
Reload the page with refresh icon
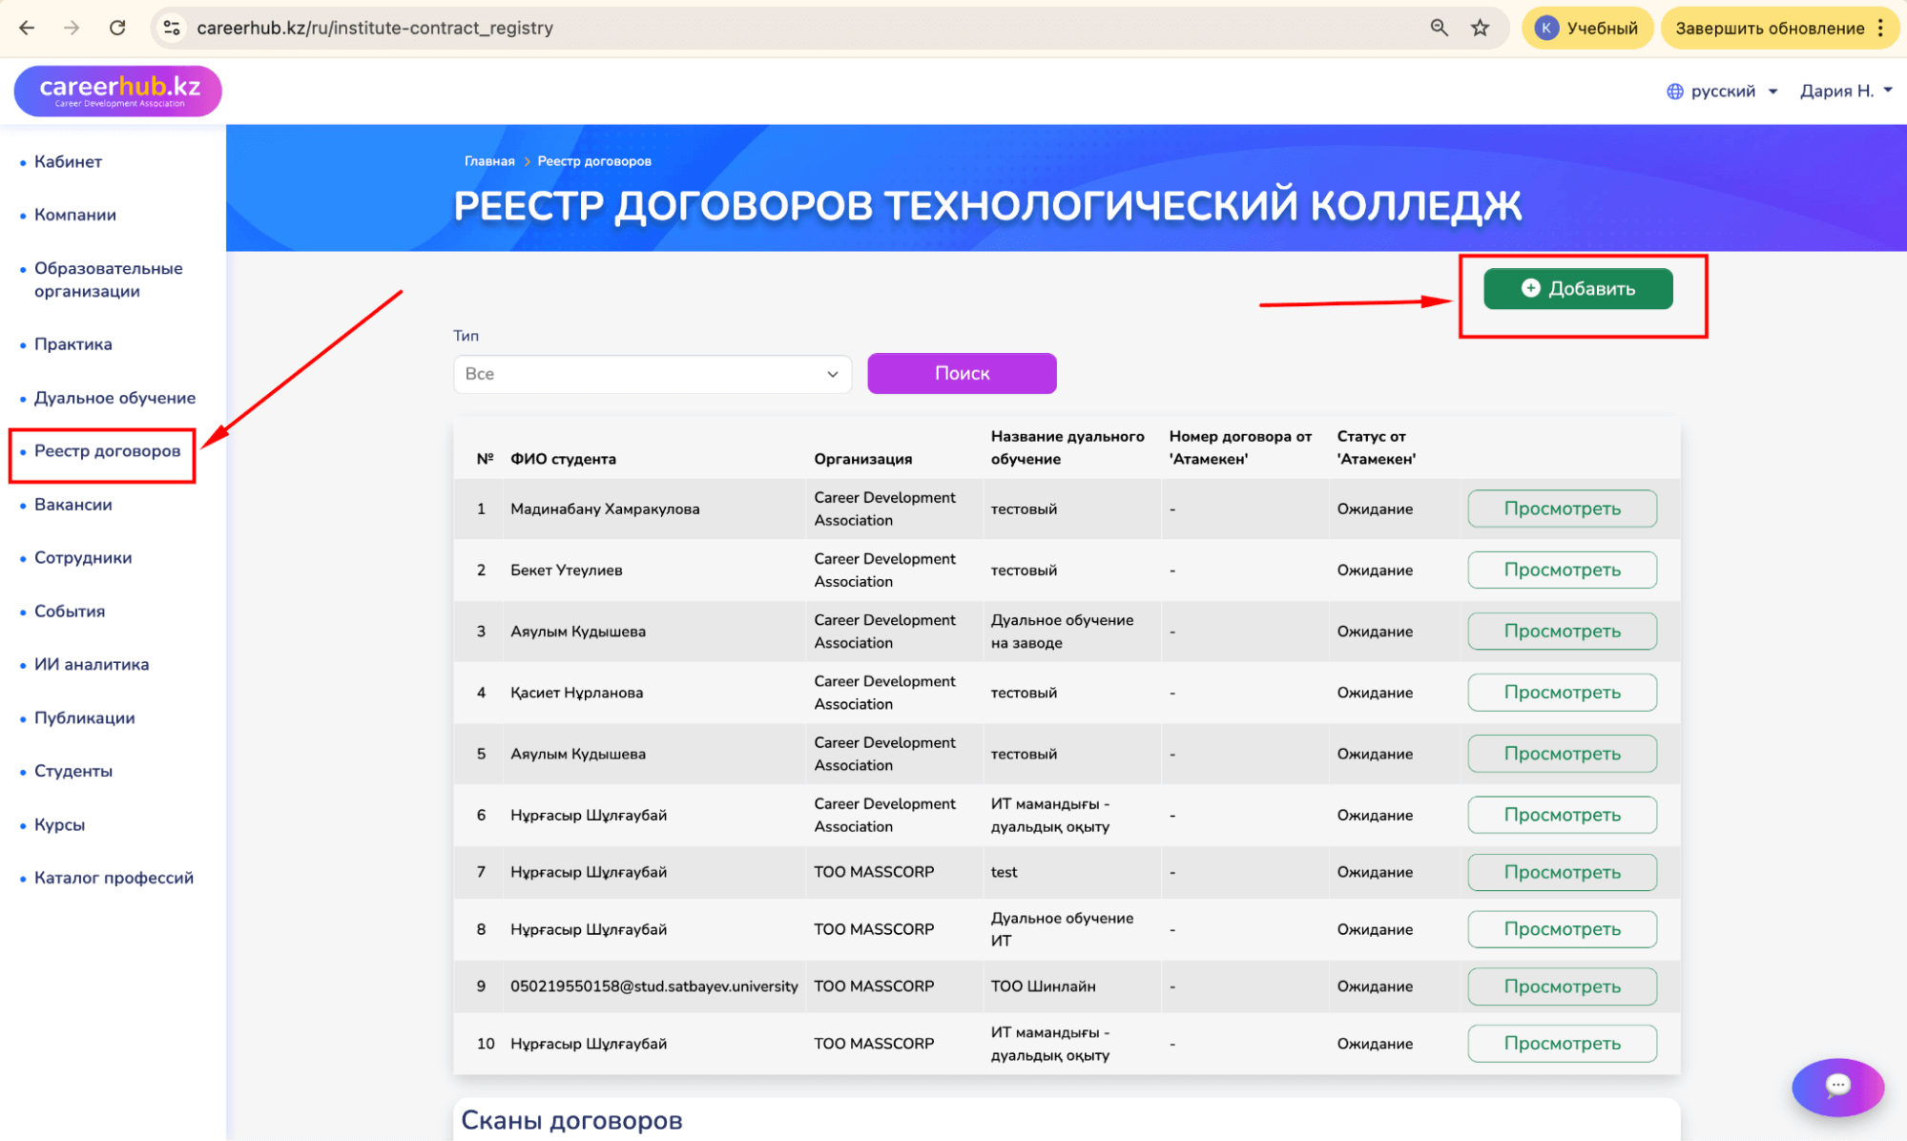117,28
